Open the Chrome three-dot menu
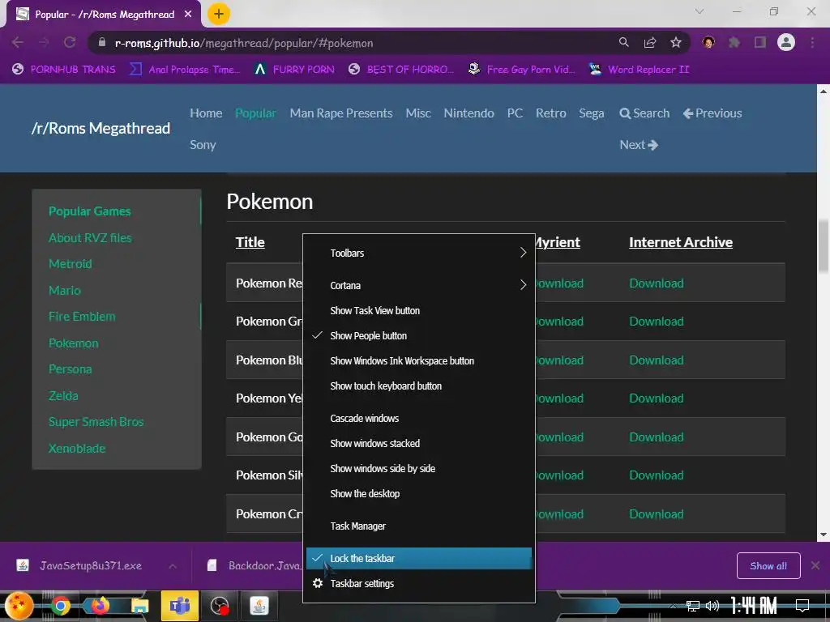This screenshot has width=830, height=622. pos(812,42)
